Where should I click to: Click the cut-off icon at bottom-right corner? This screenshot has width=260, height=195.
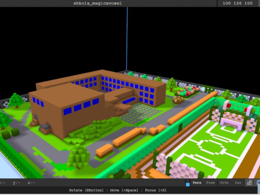[x=258, y=183]
